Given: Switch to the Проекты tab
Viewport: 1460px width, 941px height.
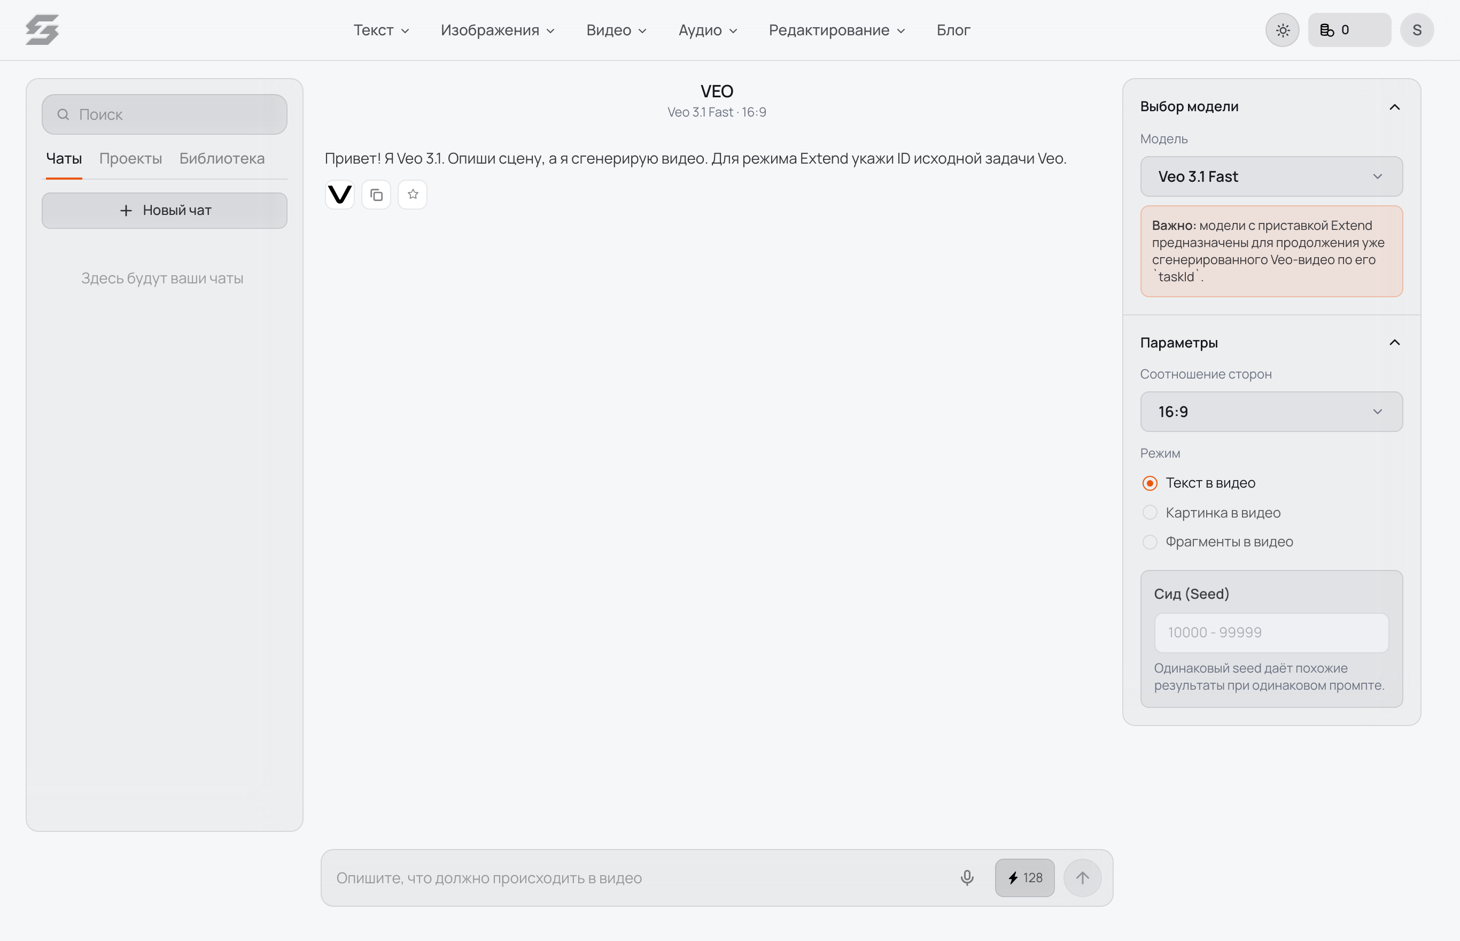Looking at the screenshot, I should coord(131,158).
